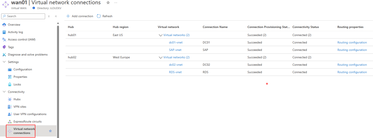Click the VPN sites building icon
Image resolution: width=373 pixels, height=138 pixels.
[10, 107]
